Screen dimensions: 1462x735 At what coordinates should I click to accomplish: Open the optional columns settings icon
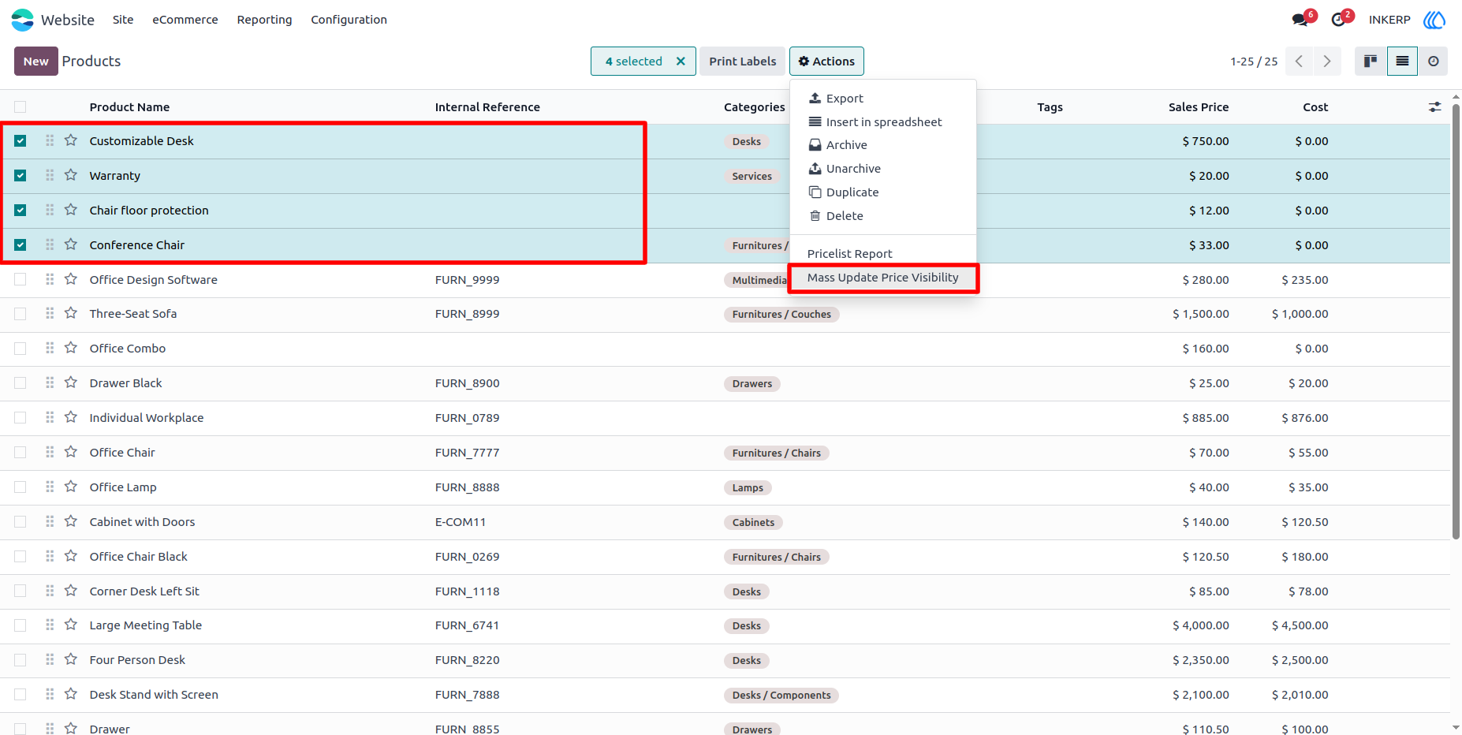tap(1434, 107)
